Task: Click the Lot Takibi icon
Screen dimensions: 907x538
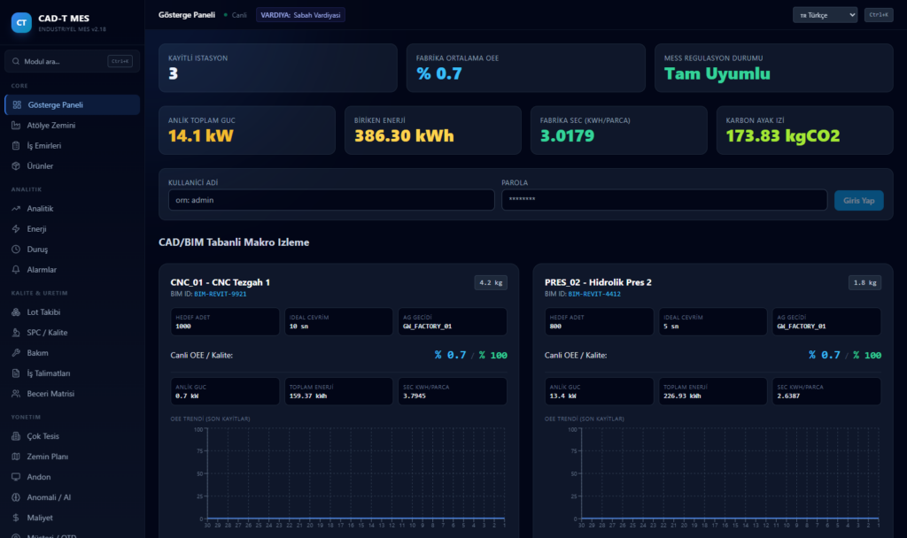Action: (16, 312)
